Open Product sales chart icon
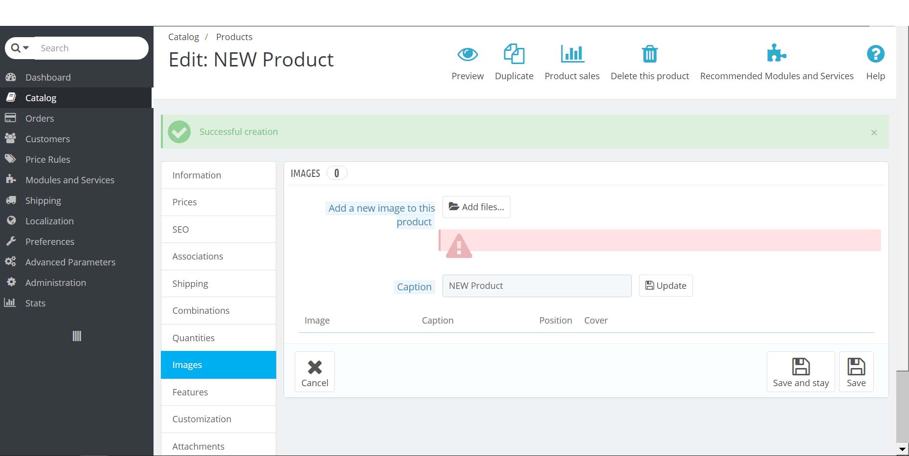909x456 pixels. coord(572,54)
